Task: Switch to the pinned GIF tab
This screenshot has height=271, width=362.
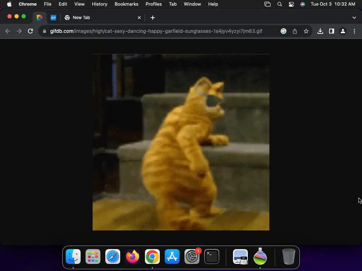Action: (x=53, y=18)
